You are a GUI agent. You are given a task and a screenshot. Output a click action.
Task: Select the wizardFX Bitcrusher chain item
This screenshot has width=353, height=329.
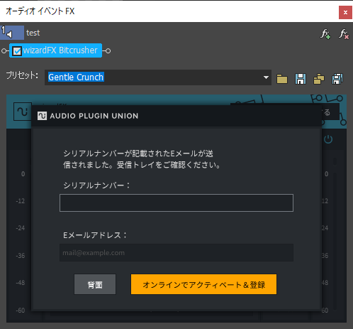tap(55, 50)
